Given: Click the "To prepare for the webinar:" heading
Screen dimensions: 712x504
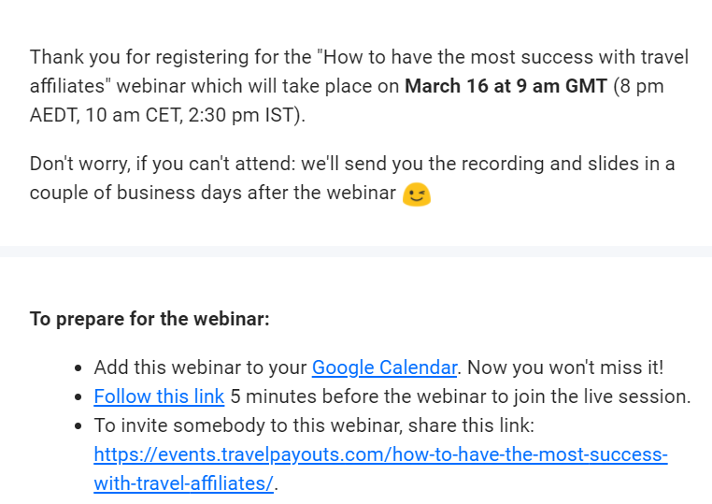Looking at the screenshot, I should coord(150,319).
